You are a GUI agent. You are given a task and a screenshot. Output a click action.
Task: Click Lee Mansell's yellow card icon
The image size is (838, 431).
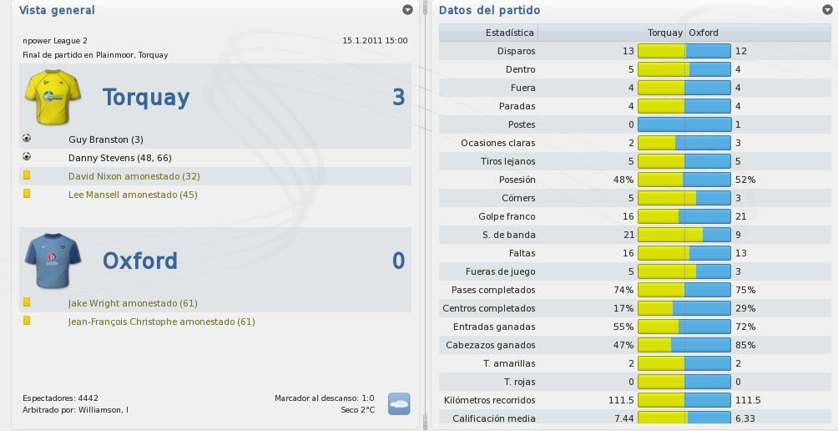[x=27, y=194]
